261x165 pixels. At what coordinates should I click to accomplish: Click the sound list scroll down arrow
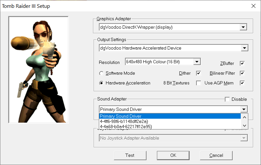tap(244, 126)
